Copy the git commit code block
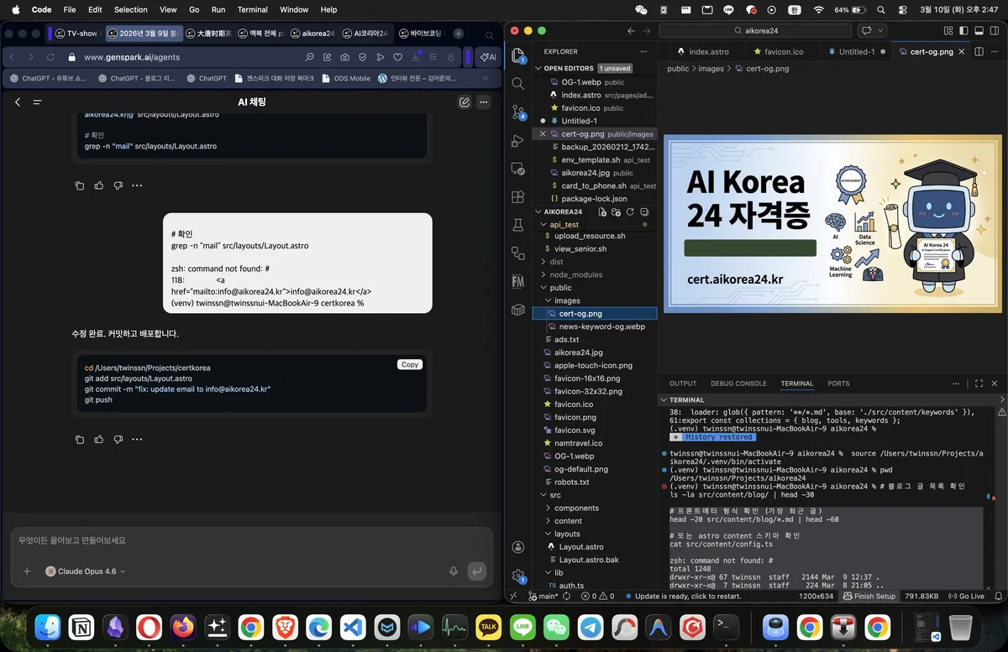The image size is (1008, 652). point(410,364)
